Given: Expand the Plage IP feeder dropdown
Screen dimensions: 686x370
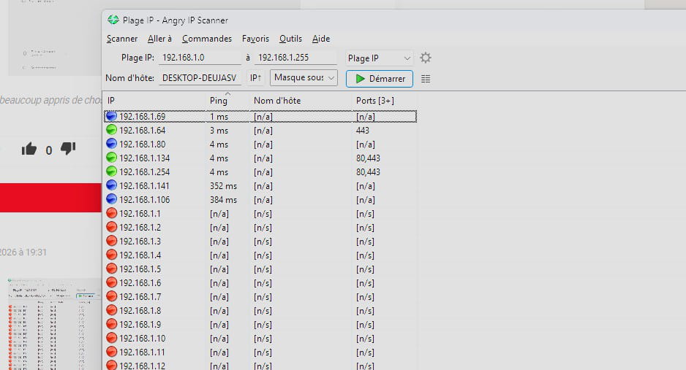Looking at the screenshot, I should pyautogui.click(x=379, y=58).
